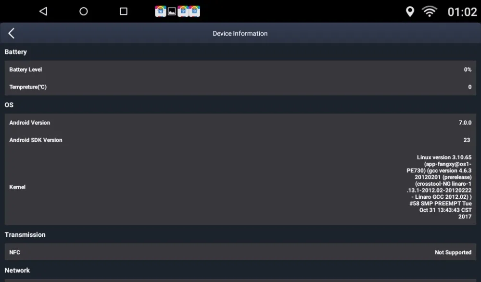Viewport: 481px width, 282px height.
Task: Select the Battery section heading
Action: click(x=16, y=52)
